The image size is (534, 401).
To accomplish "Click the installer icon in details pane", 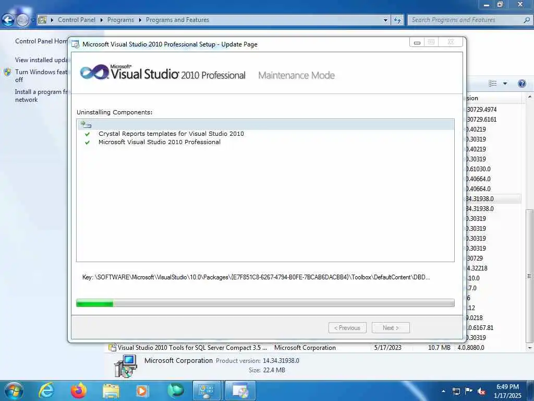I will click(126, 366).
